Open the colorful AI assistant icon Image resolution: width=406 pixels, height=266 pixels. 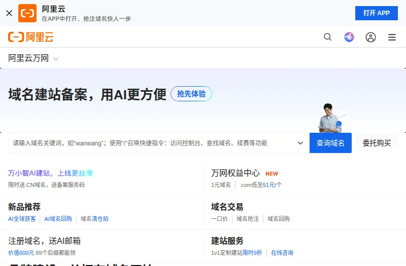(x=349, y=37)
